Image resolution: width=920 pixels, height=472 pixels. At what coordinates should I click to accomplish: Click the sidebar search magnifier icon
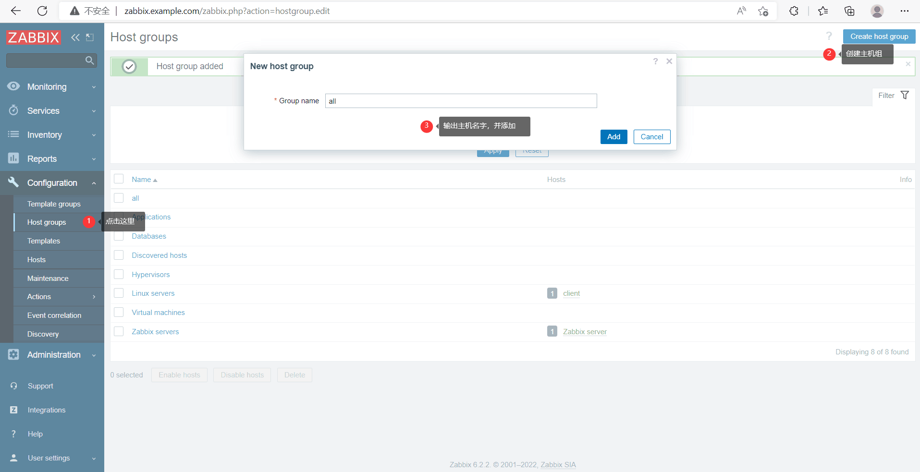coord(89,61)
